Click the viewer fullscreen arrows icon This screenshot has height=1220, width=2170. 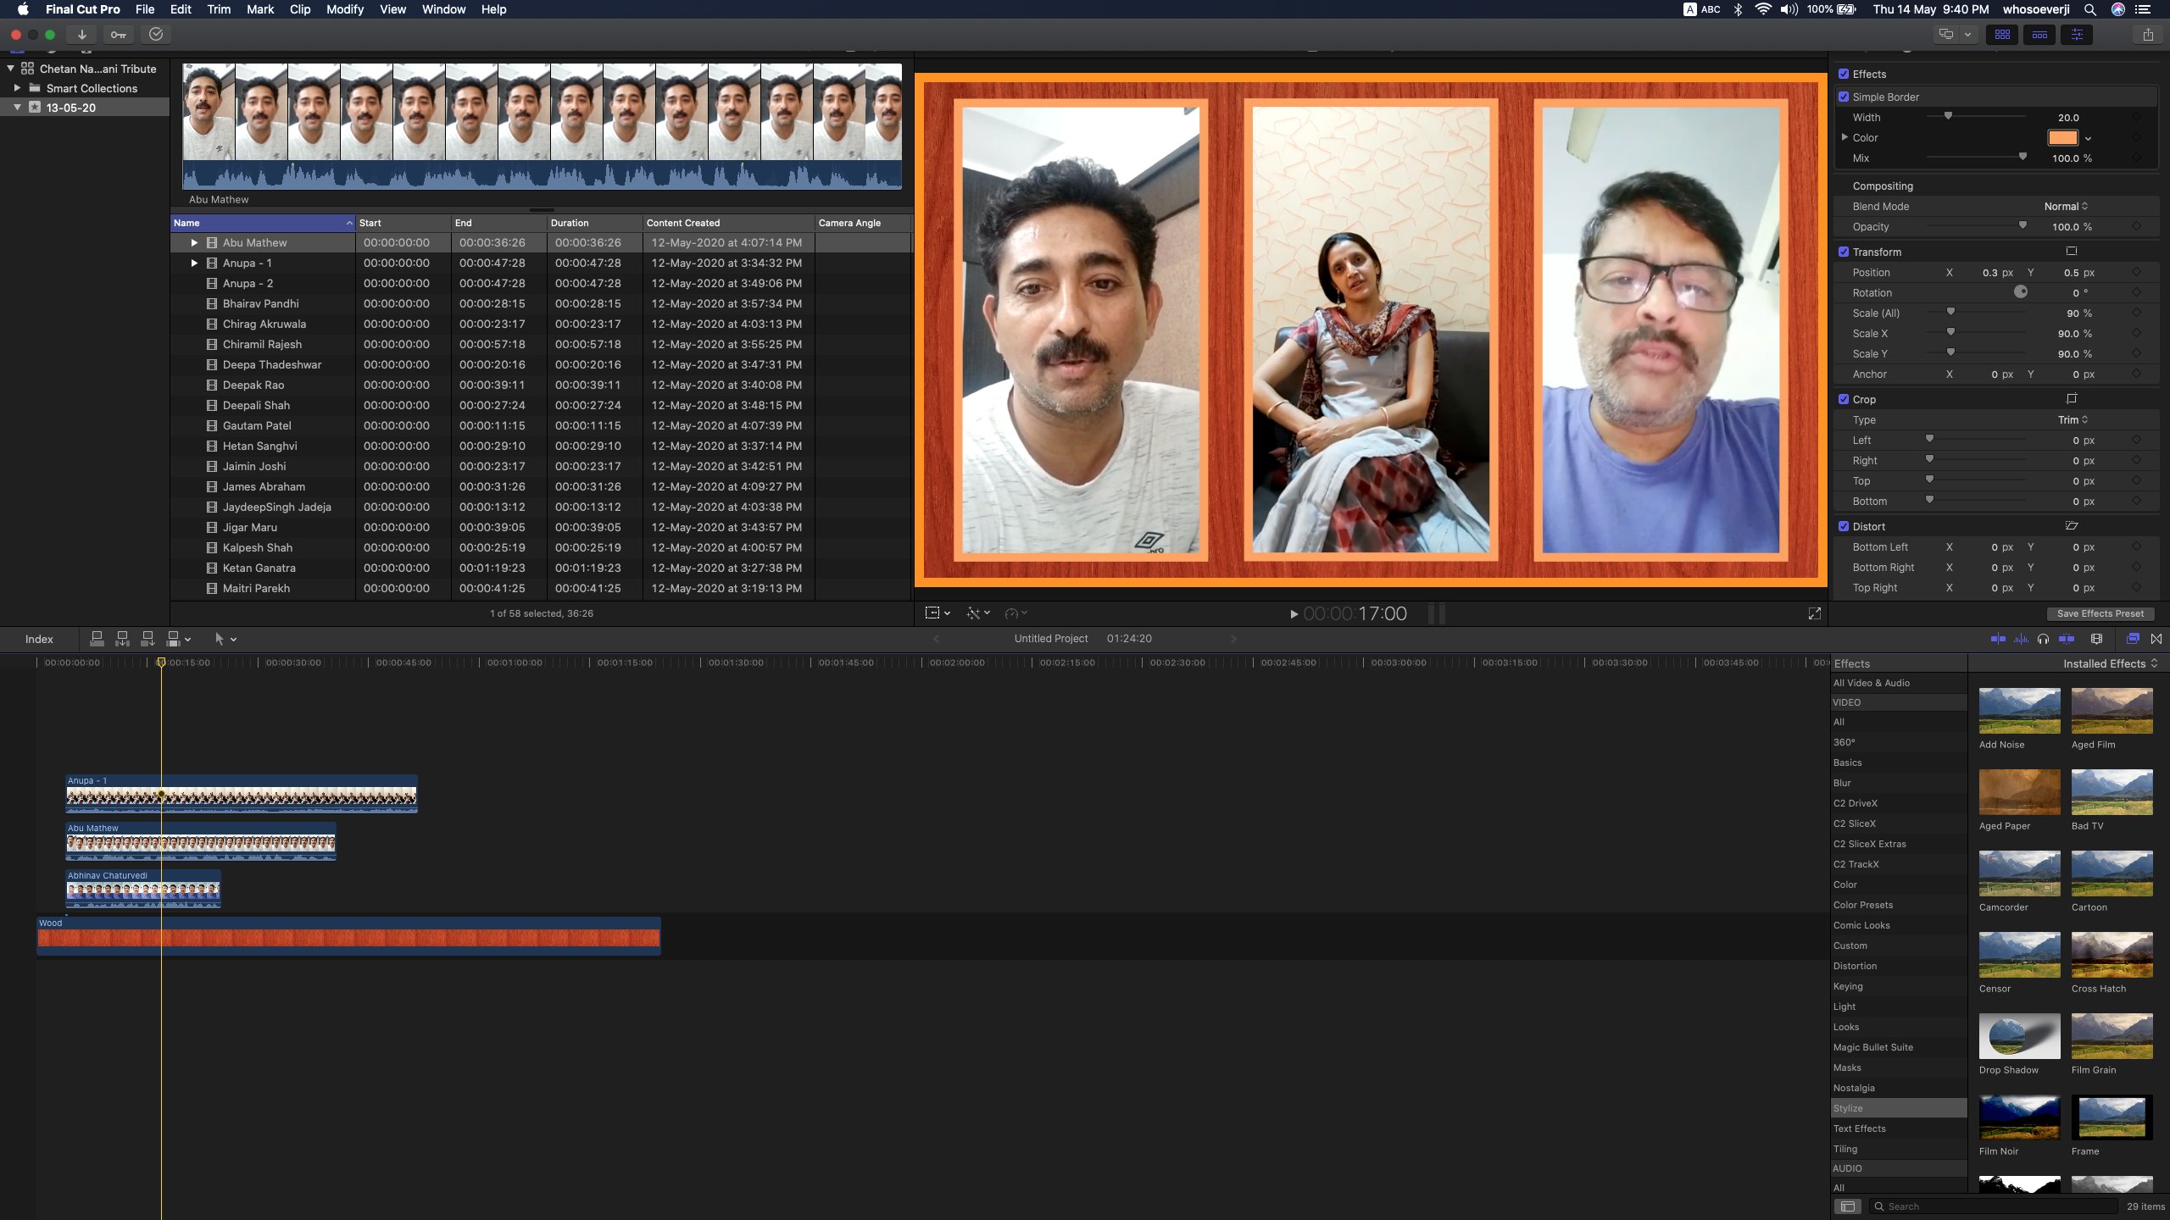point(1814,613)
